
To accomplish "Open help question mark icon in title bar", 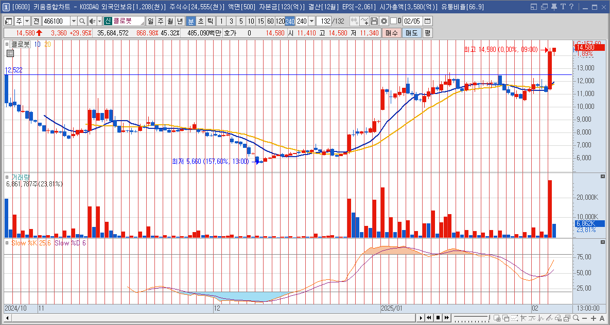I will click(x=571, y=7).
